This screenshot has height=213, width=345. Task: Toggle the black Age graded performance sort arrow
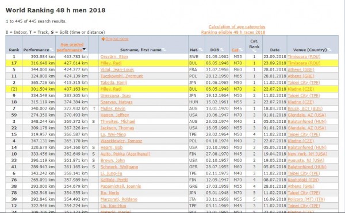(84, 49)
